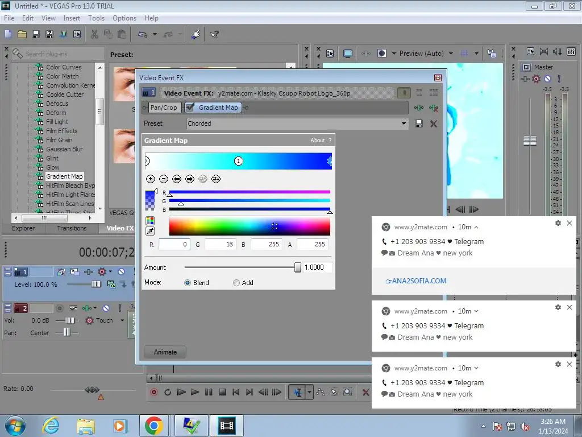The width and height of the screenshot is (582, 437).
Task: Open the Tools menu
Action: [x=96, y=18]
